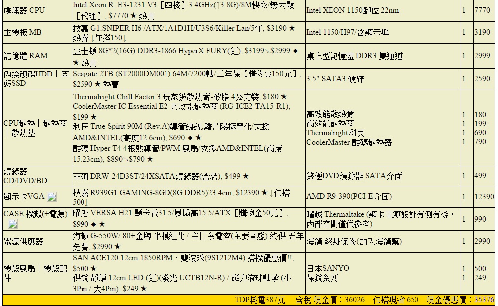Click the 曜越 Thermaltake case note text

381,219
